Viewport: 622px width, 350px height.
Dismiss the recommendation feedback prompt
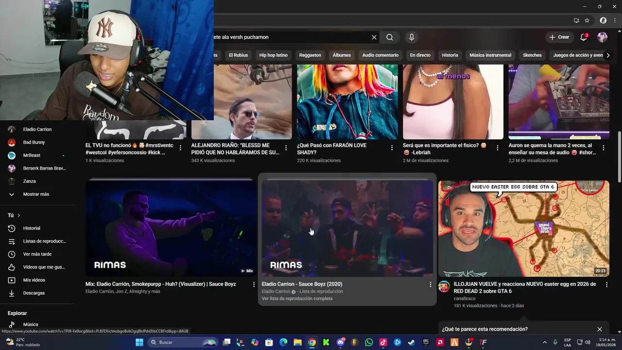pyautogui.click(x=600, y=329)
